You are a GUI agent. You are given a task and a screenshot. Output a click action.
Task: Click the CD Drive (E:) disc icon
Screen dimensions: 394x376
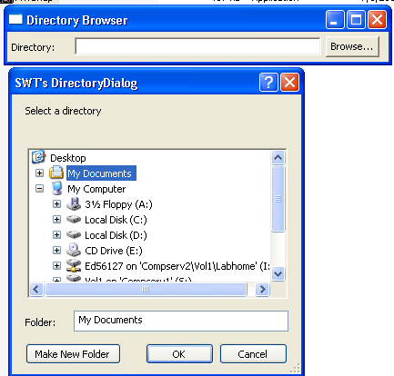point(74,250)
